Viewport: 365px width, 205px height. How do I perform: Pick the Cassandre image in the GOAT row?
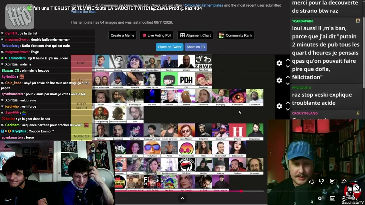pyautogui.click(x=101, y=63)
